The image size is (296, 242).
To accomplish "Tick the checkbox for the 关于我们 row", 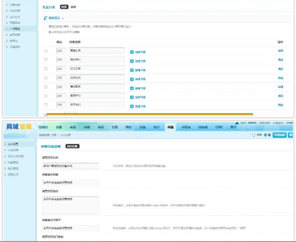I will (45, 105).
